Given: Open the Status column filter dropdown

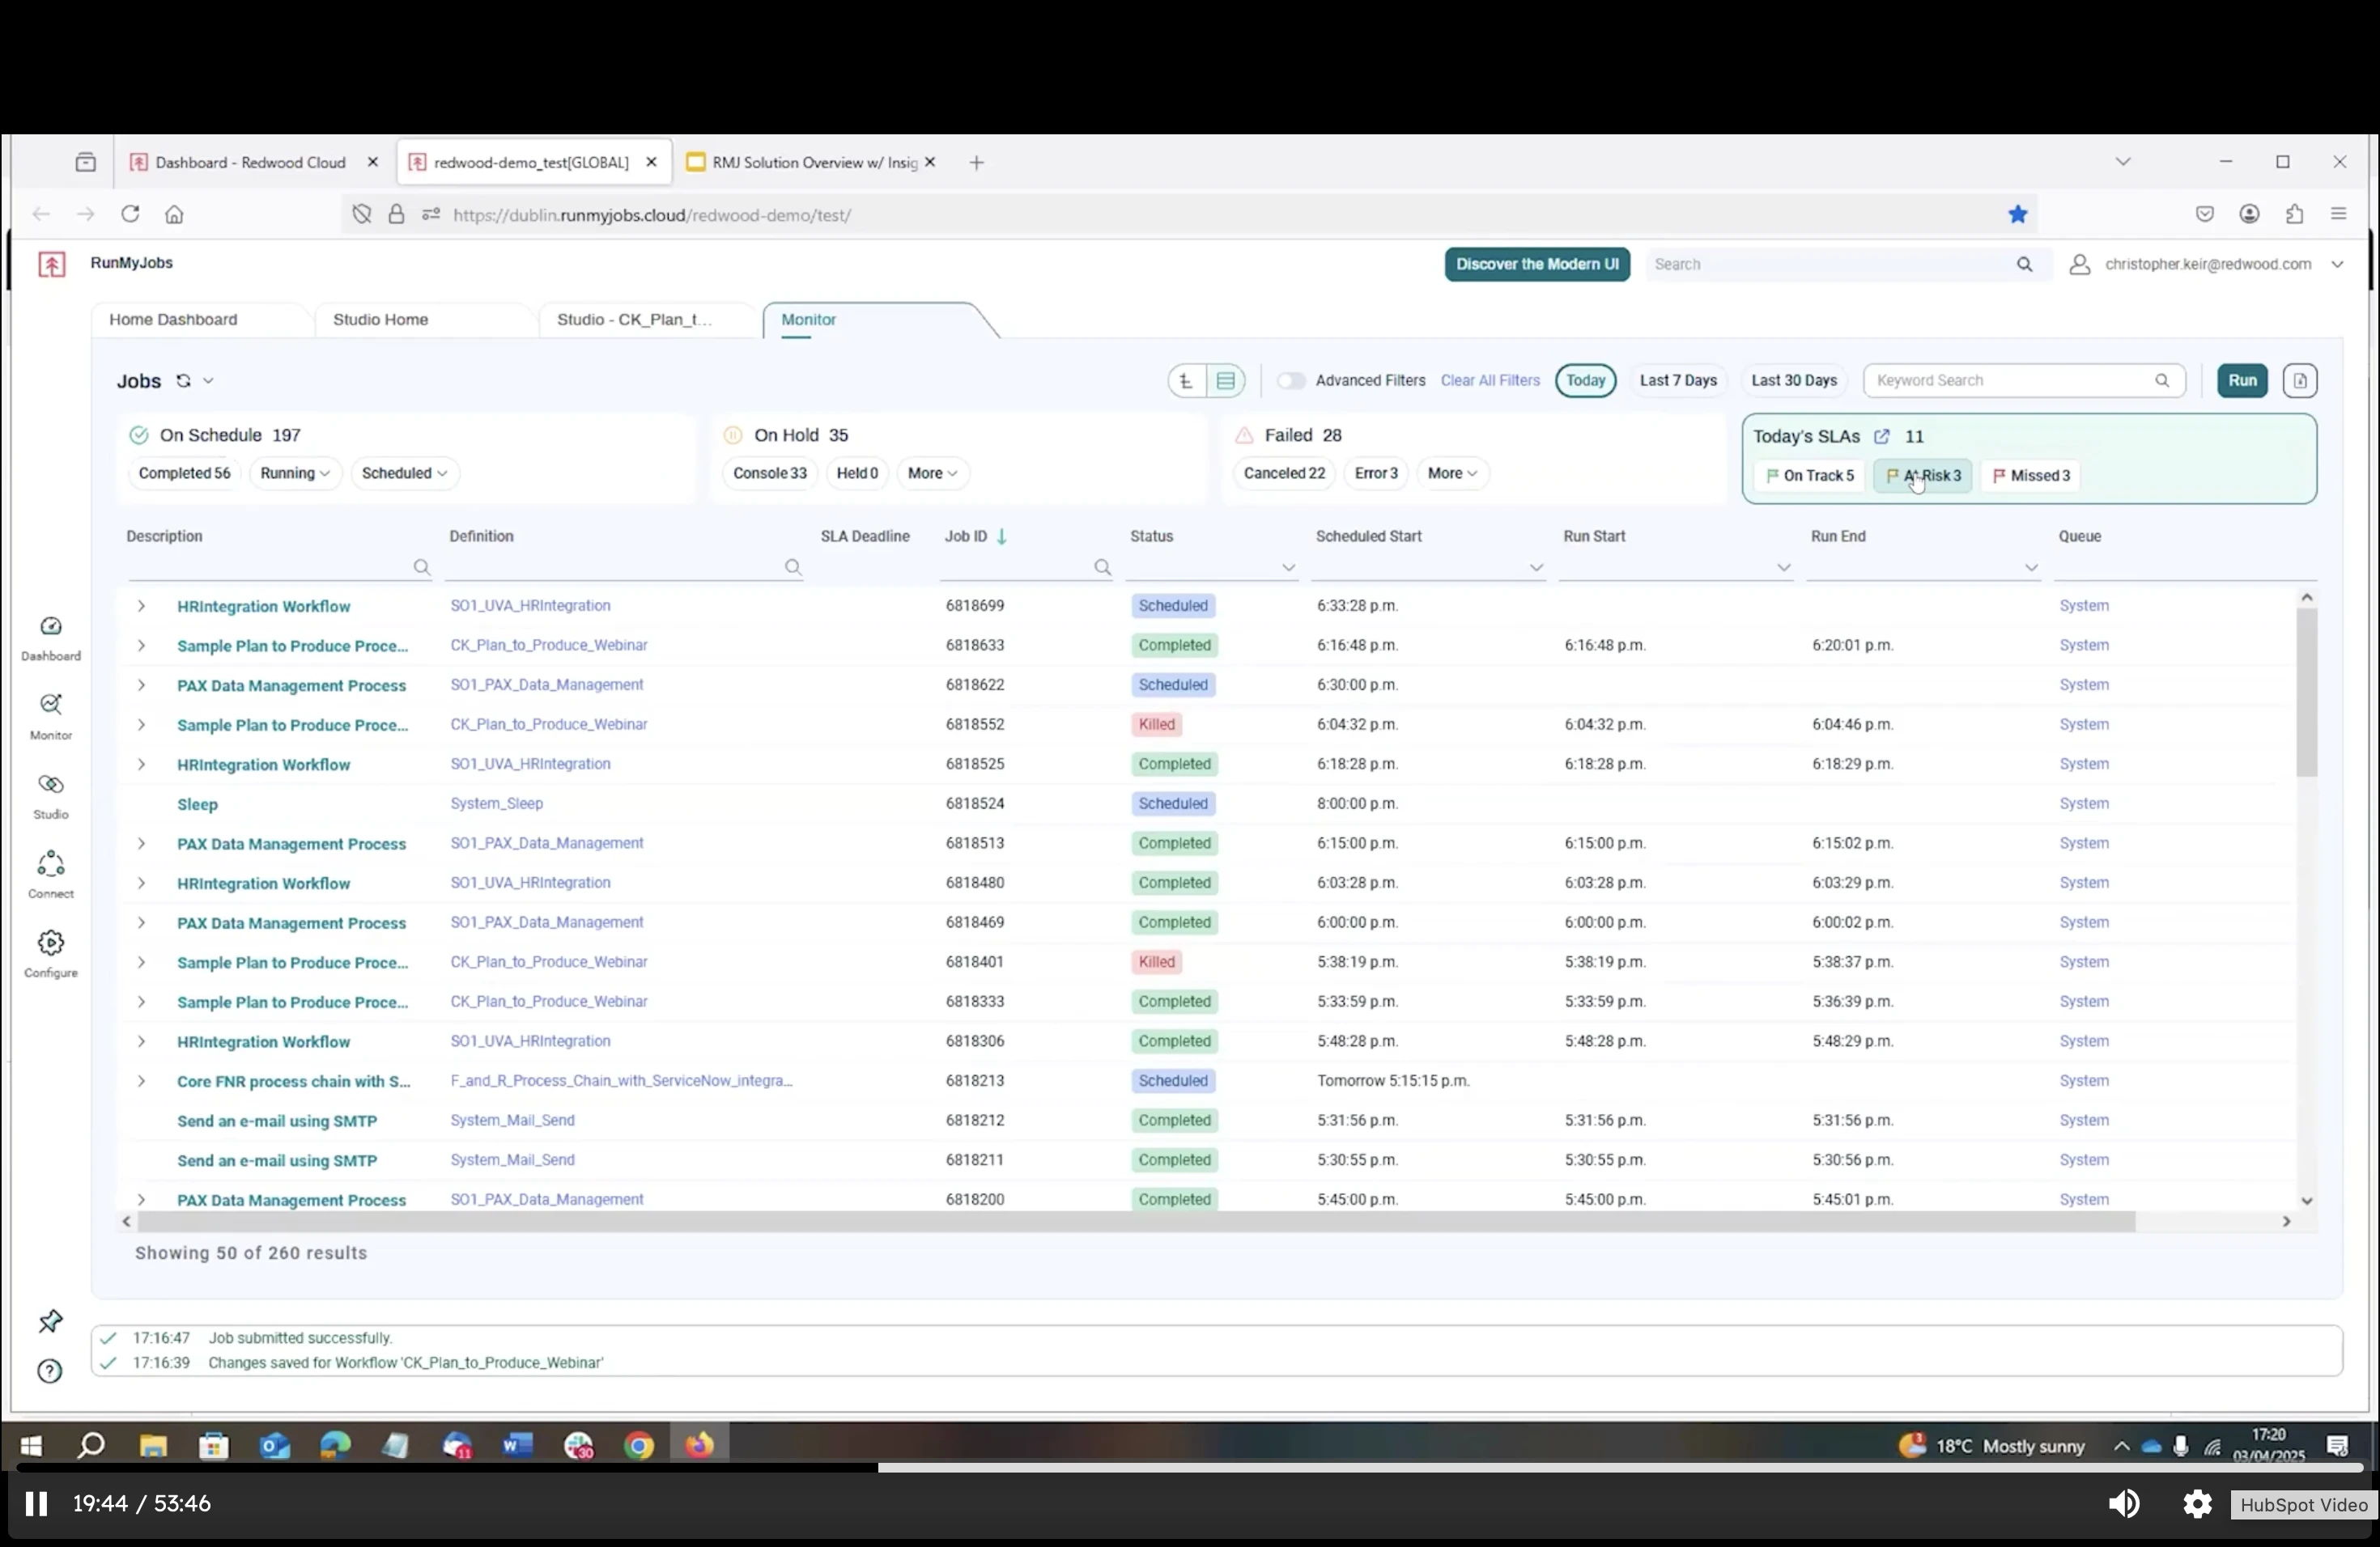Looking at the screenshot, I should point(1288,568).
